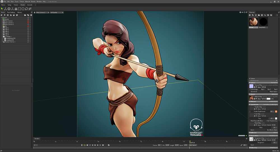Clear the Mask Map texture
The width and height of the screenshot is (280, 152).
265,125
